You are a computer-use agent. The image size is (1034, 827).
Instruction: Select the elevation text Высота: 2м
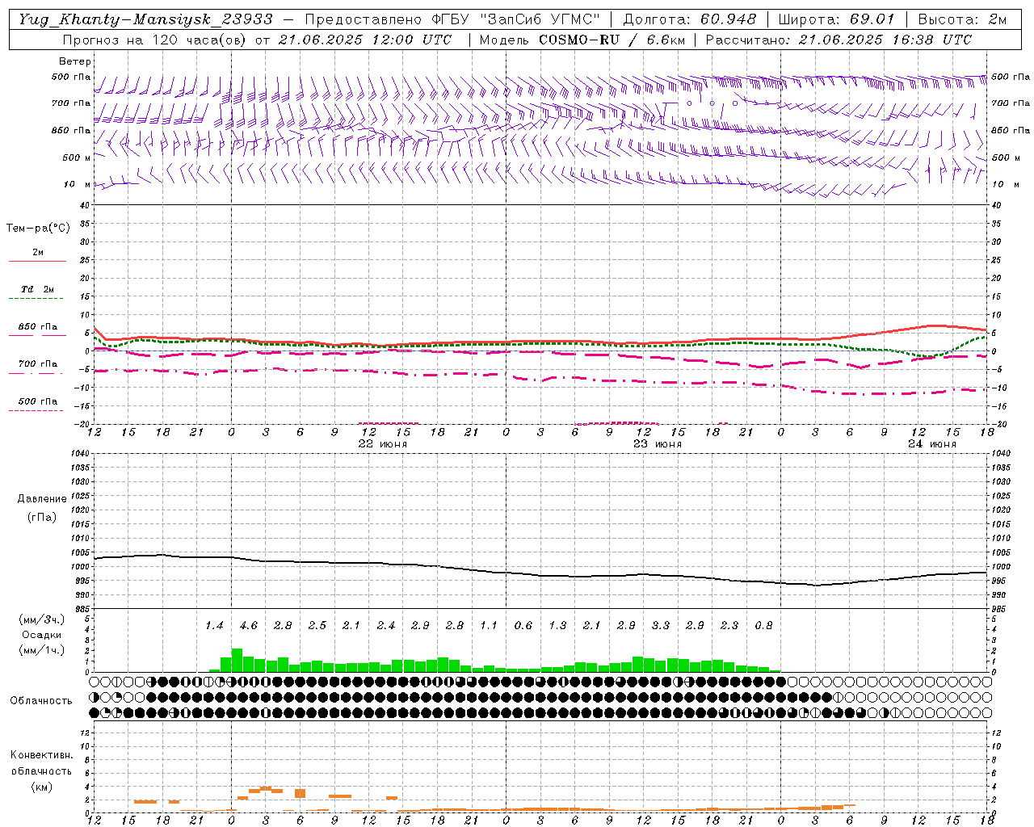point(962,19)
